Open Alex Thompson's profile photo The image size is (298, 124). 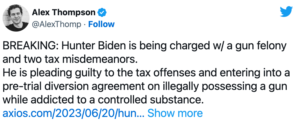coord(16,18)
